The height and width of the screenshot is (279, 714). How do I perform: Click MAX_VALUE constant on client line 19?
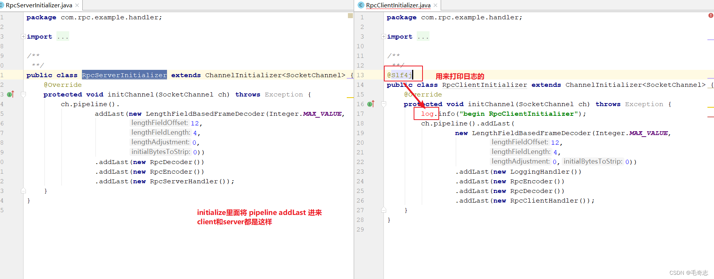point(649,133)
